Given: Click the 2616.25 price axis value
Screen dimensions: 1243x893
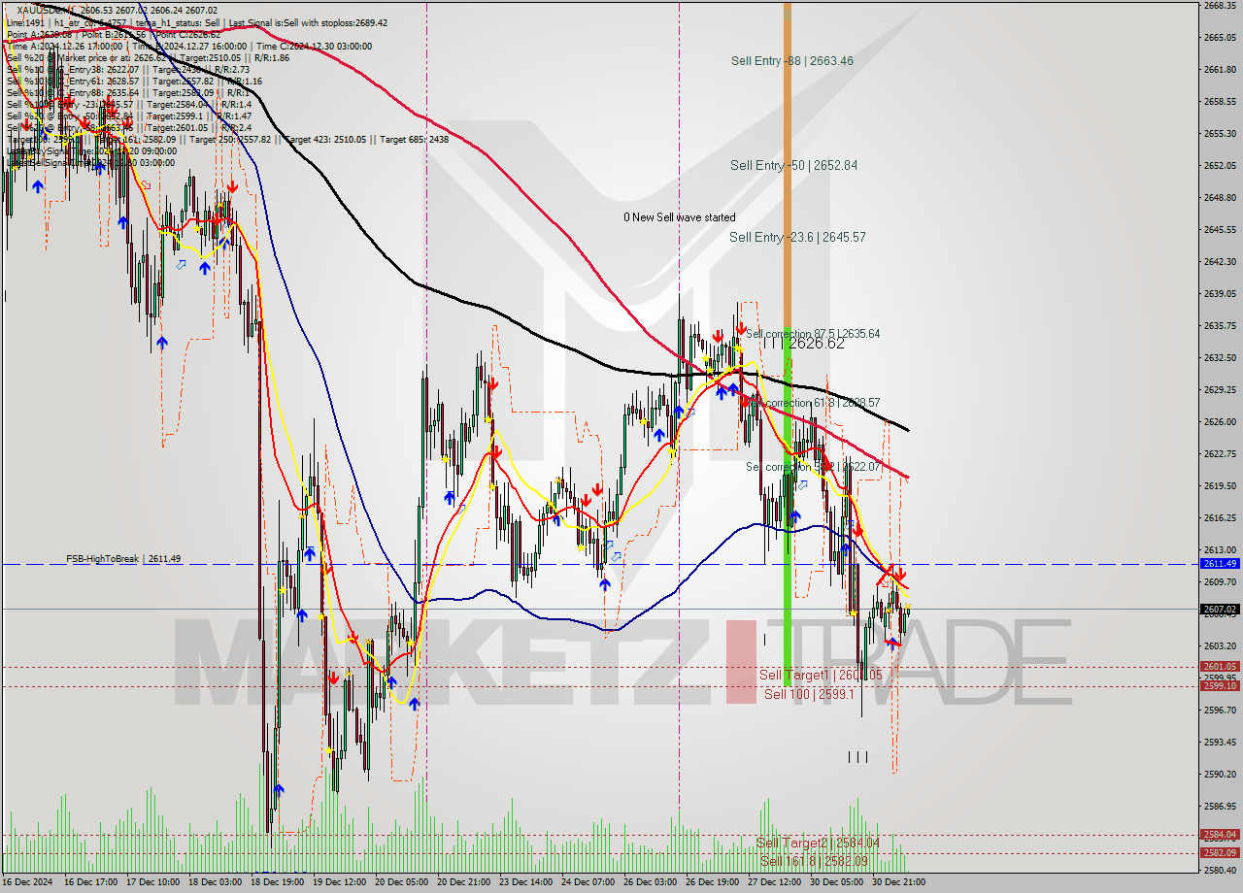Looking at the screenshot, I should pyautogui.click(x=1219, y=517).
